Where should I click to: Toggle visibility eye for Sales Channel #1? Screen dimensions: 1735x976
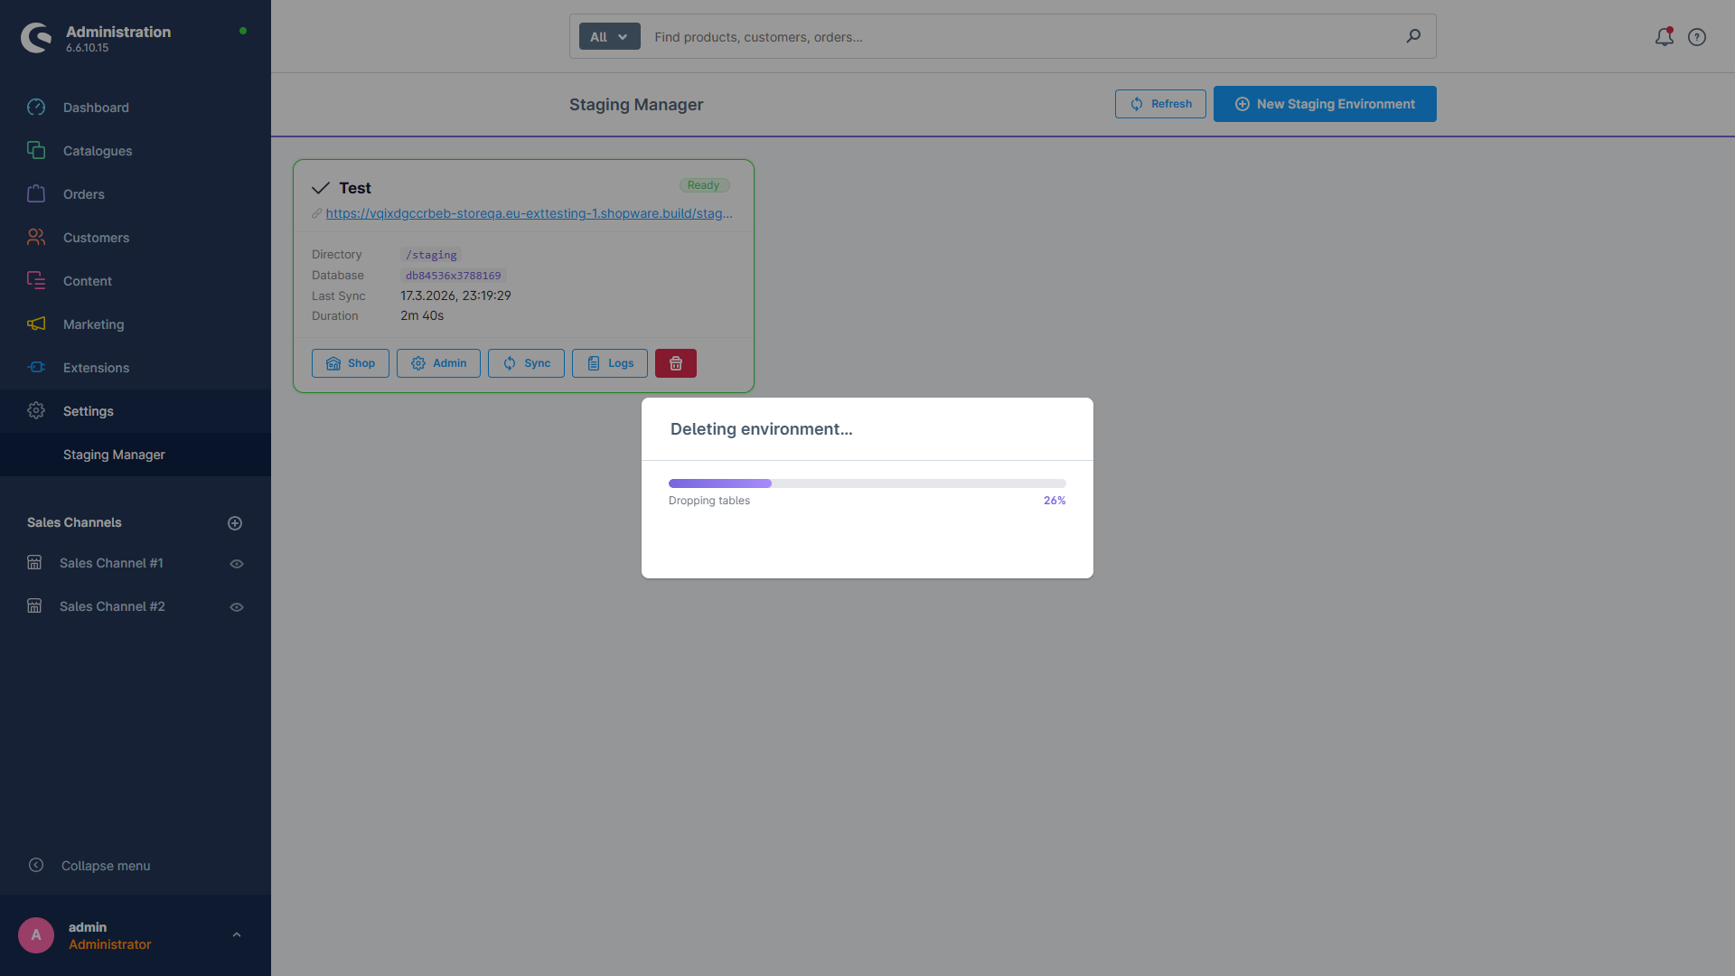pyautogui.click(x=237, y=564)
